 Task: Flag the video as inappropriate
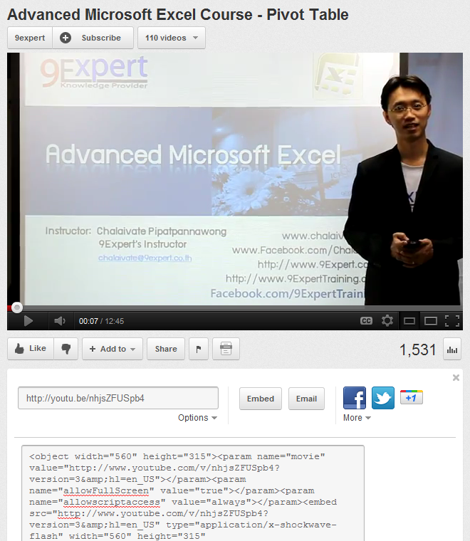(199, 349)
